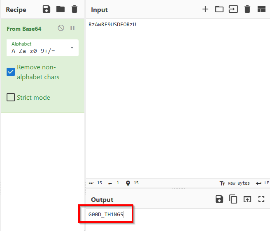The height and width of the screenshot is (231, 270).
Task: Copy raw output to clipboard
Action: [x=233, y=199]
